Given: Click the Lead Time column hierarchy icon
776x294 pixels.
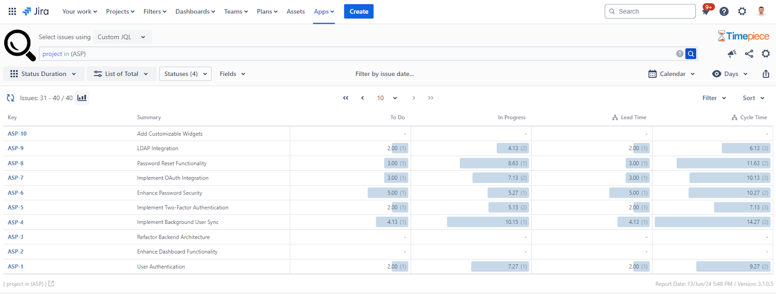Looking at the screenshot, I should click(615, 117).
